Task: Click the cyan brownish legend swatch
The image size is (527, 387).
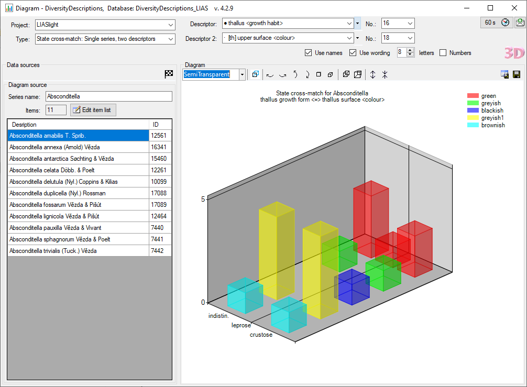Action: tap(473, 125)
